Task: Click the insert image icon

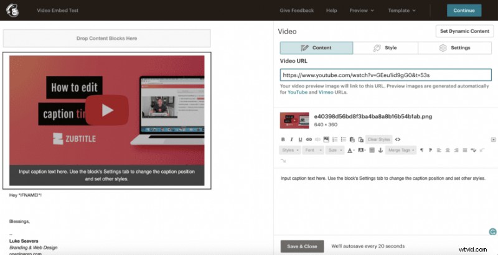Action: point(326,139)
